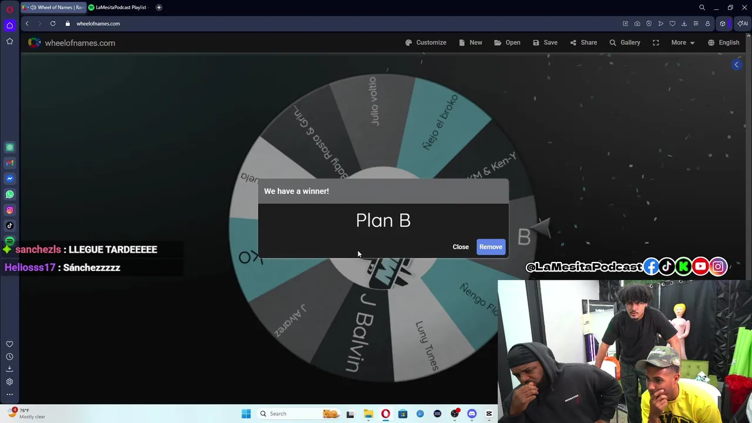Open Microsoft Store from taskbar
752x423 pixels.
point(403,414)
